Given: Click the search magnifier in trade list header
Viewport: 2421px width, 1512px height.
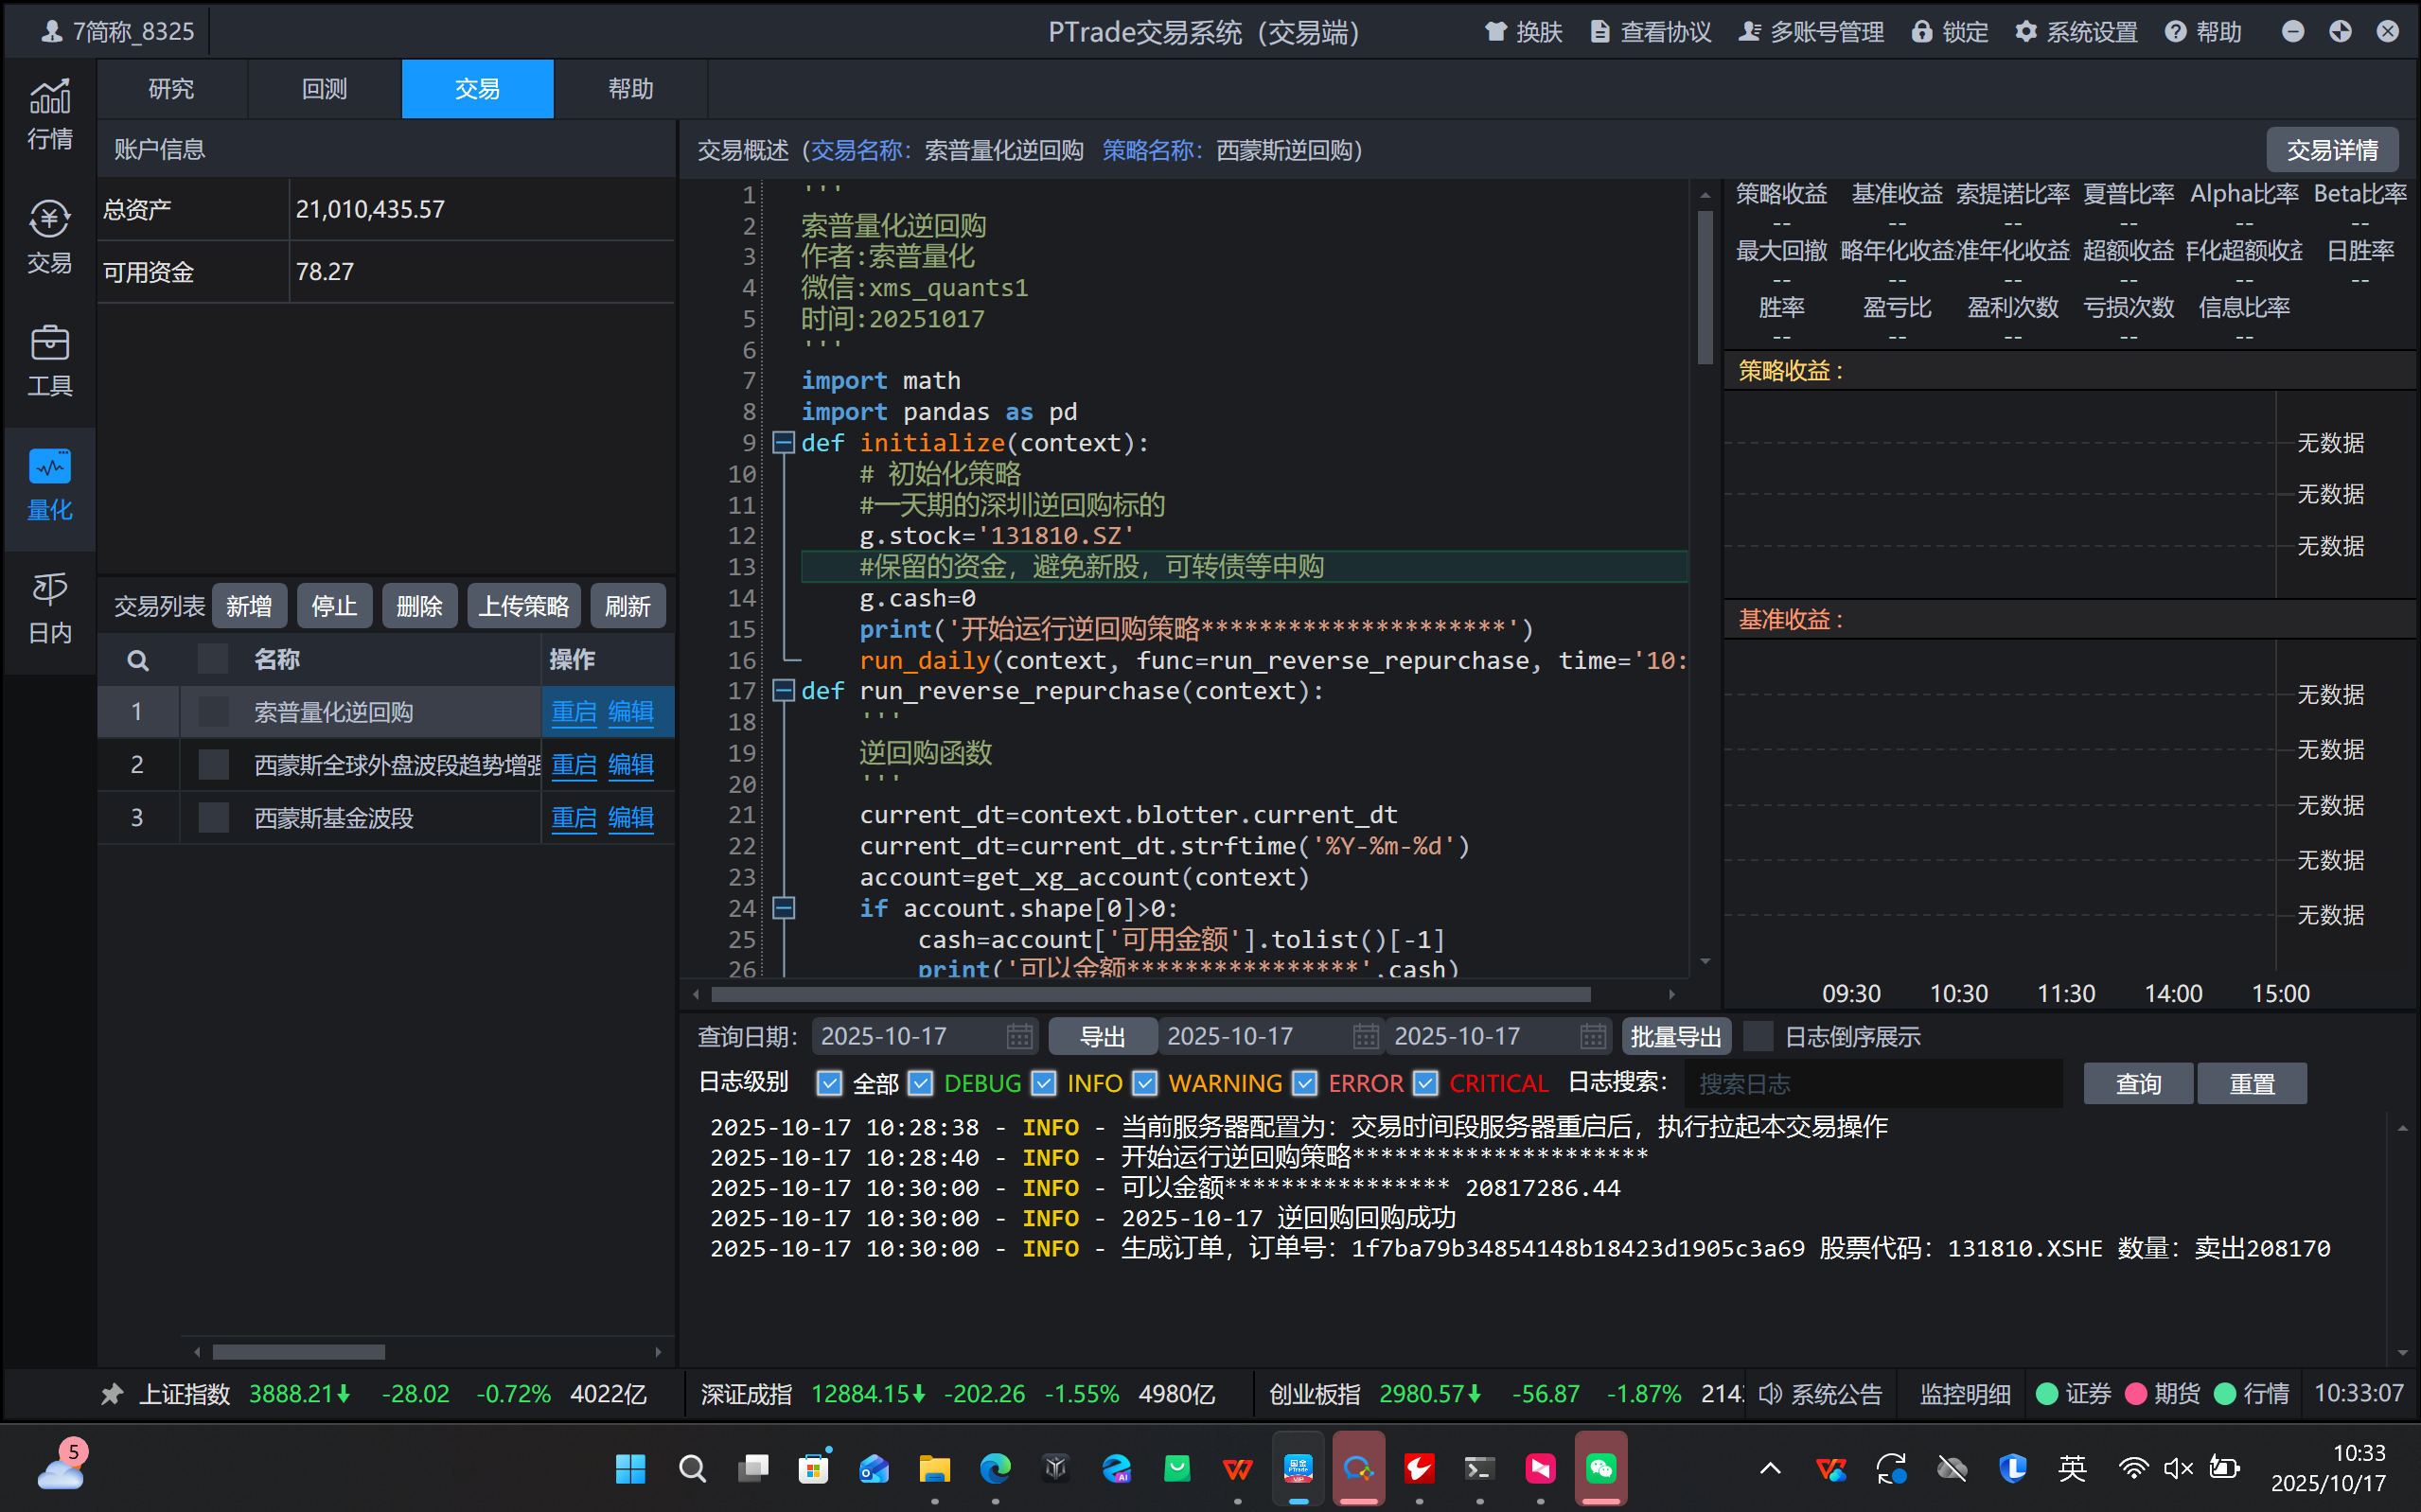Looking at the screenshot, I should click(138, 660).
